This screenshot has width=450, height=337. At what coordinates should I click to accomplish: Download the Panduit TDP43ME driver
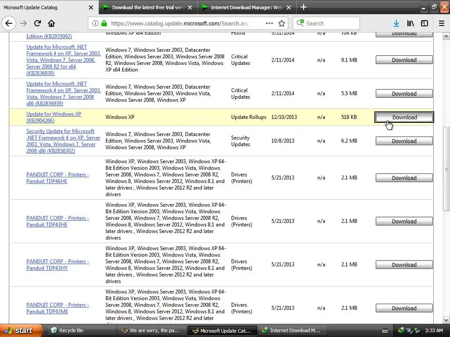point(404,308)
